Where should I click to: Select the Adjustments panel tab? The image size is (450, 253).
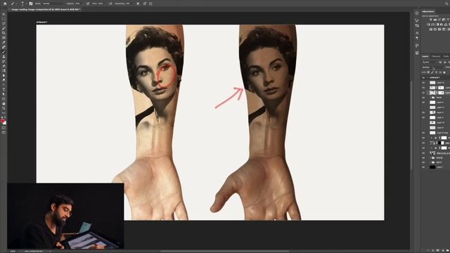tap(428, 11)
